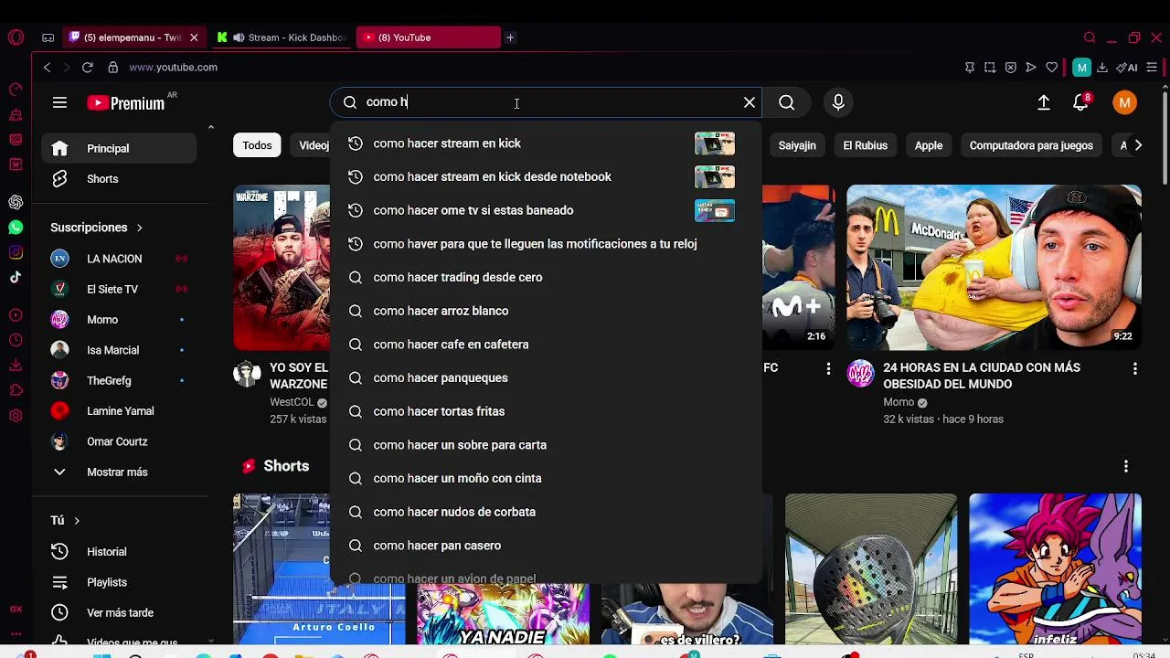Click the pin icon in address bar
Viewport: 1170px width, 658px height.
click(x=970, y=67)
